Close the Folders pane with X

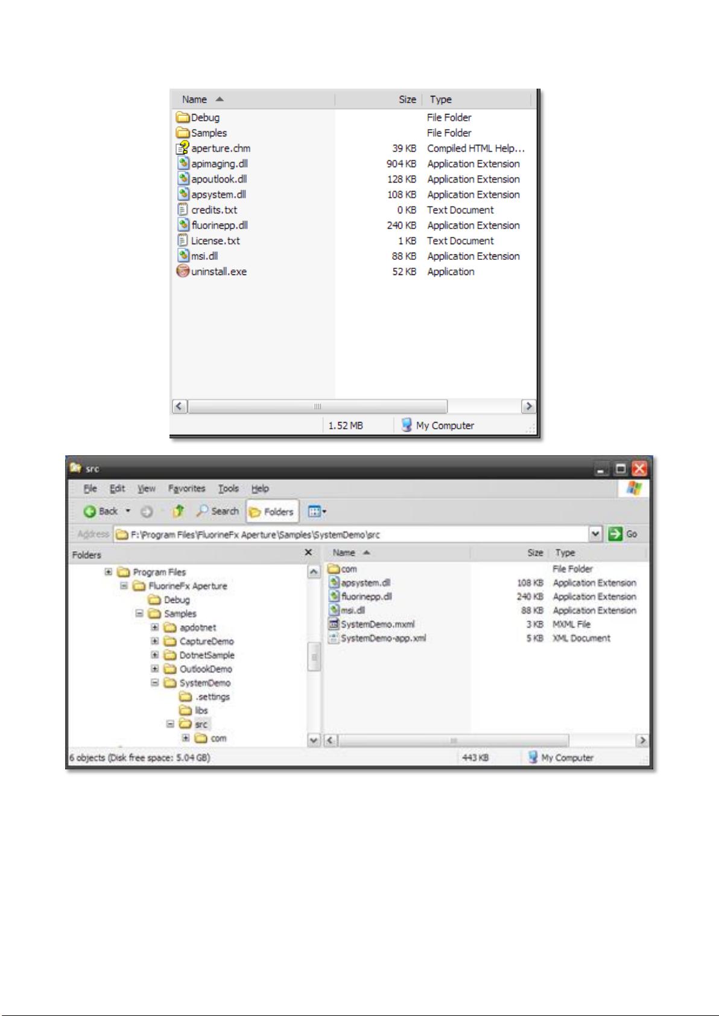308,552
